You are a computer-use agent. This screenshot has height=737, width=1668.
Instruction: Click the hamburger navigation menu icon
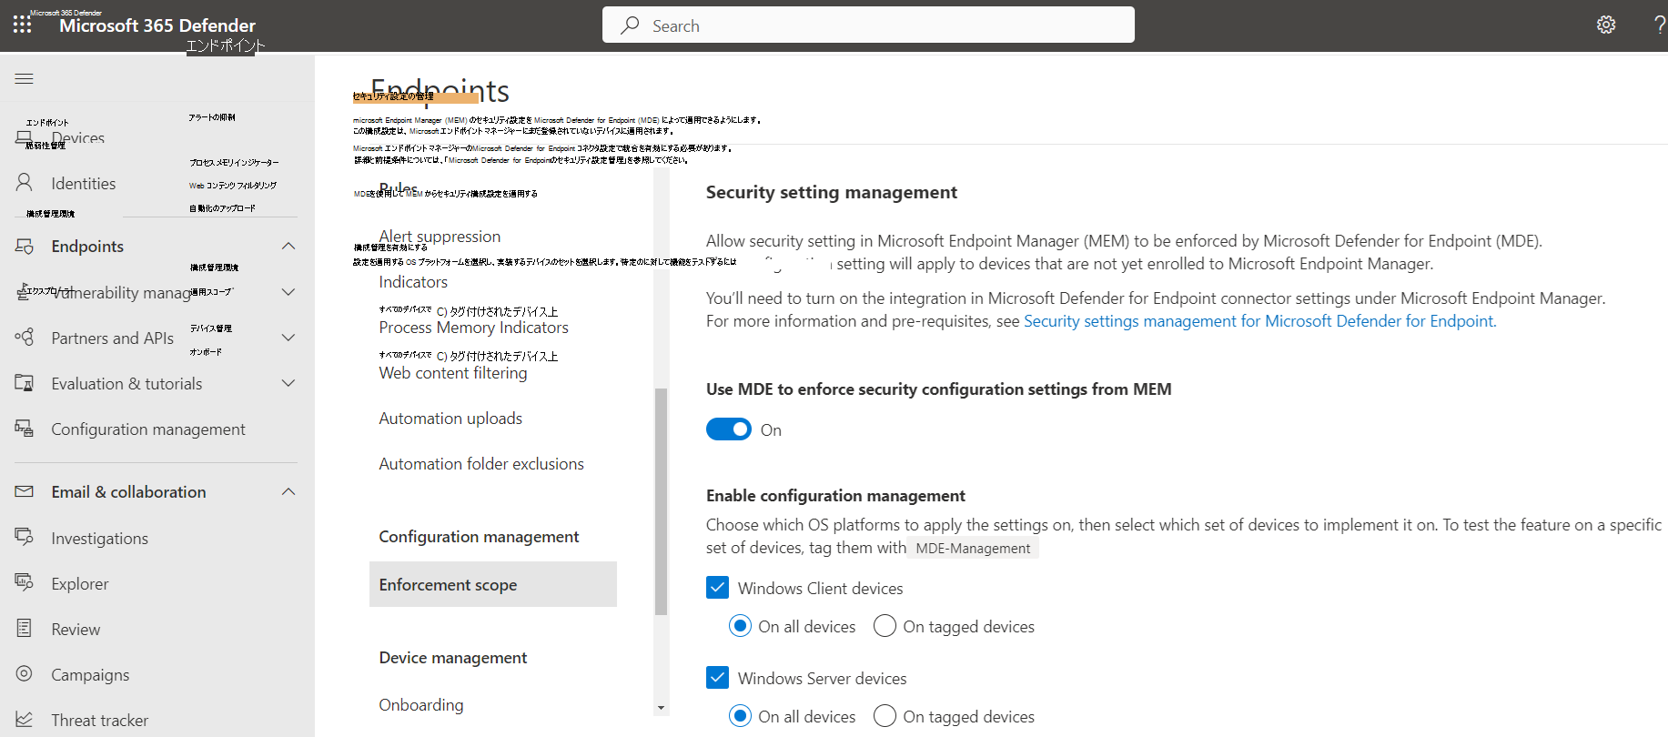tap(25, 79)
